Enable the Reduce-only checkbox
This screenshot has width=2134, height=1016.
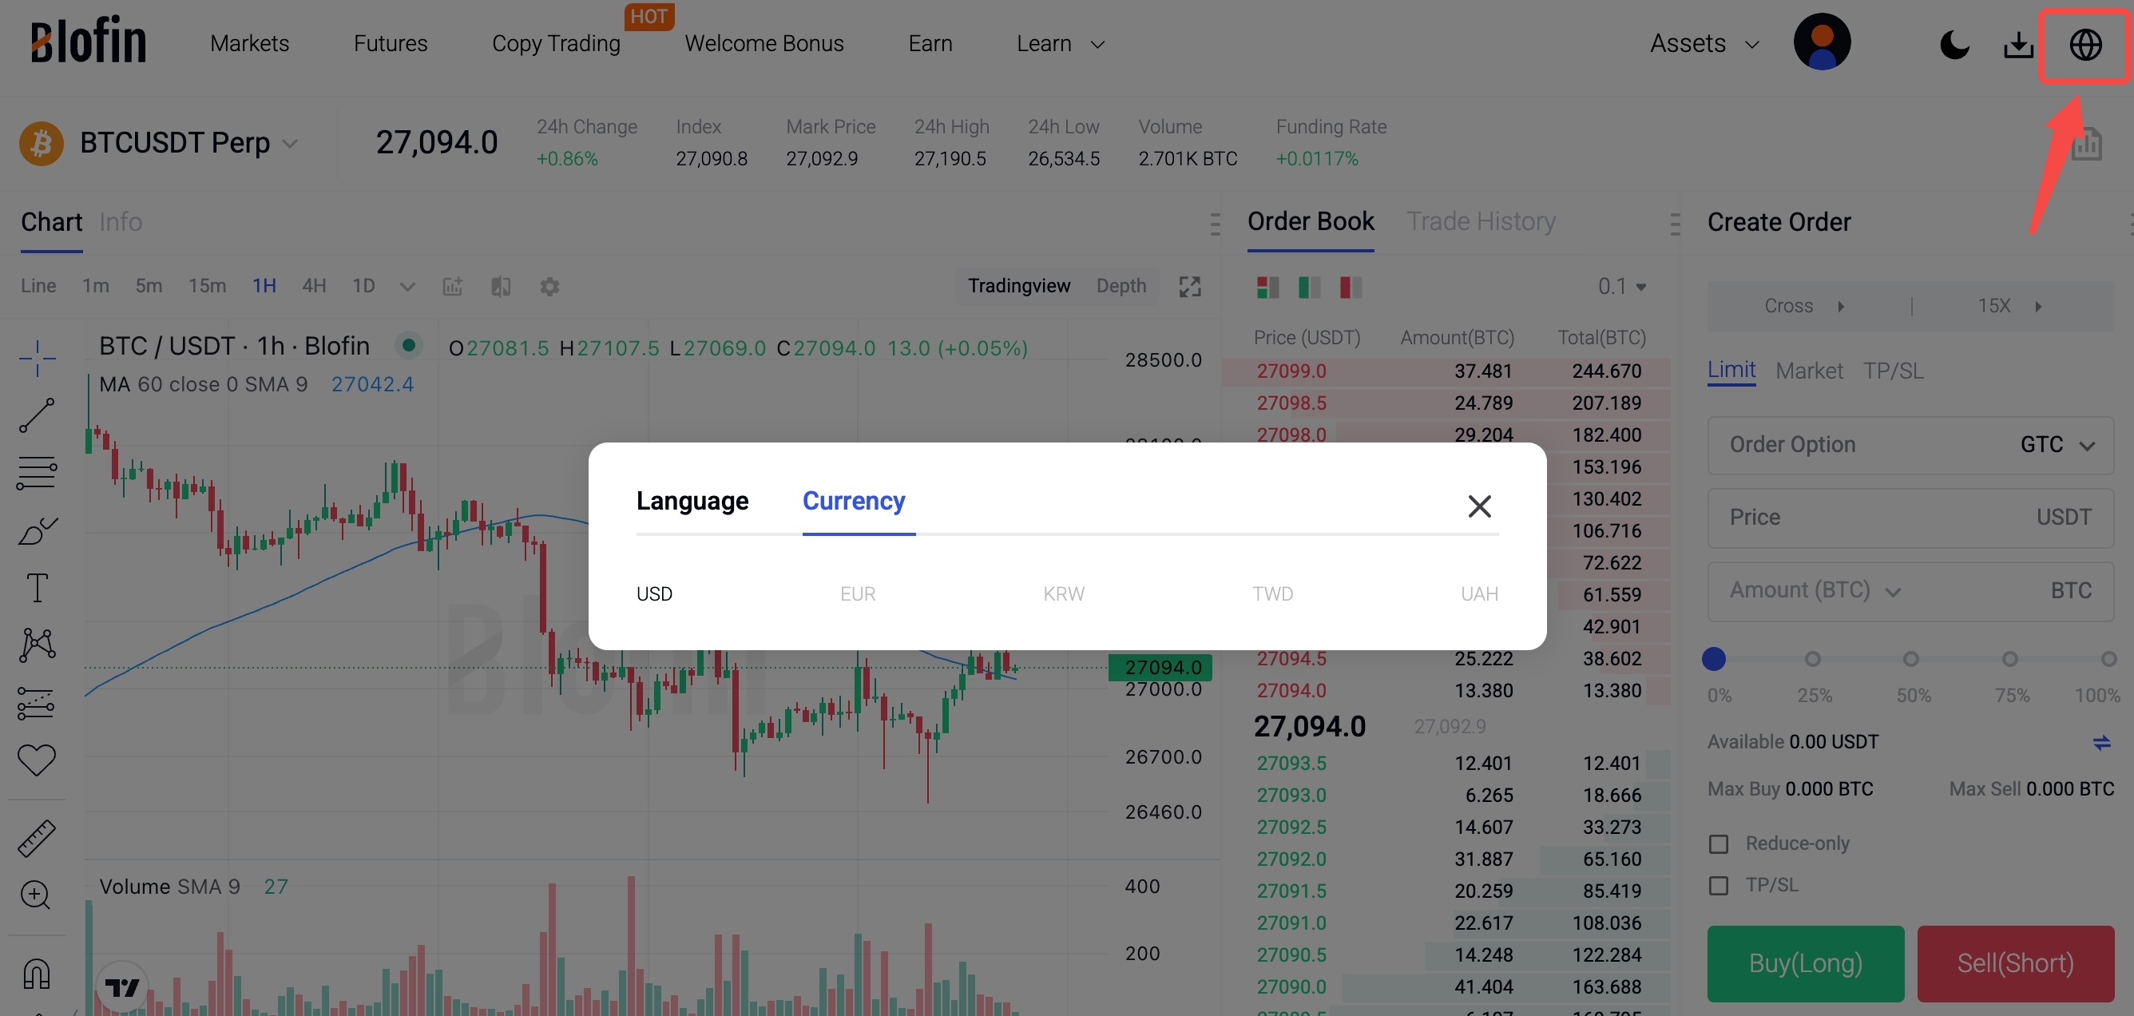pos(1719,843)
